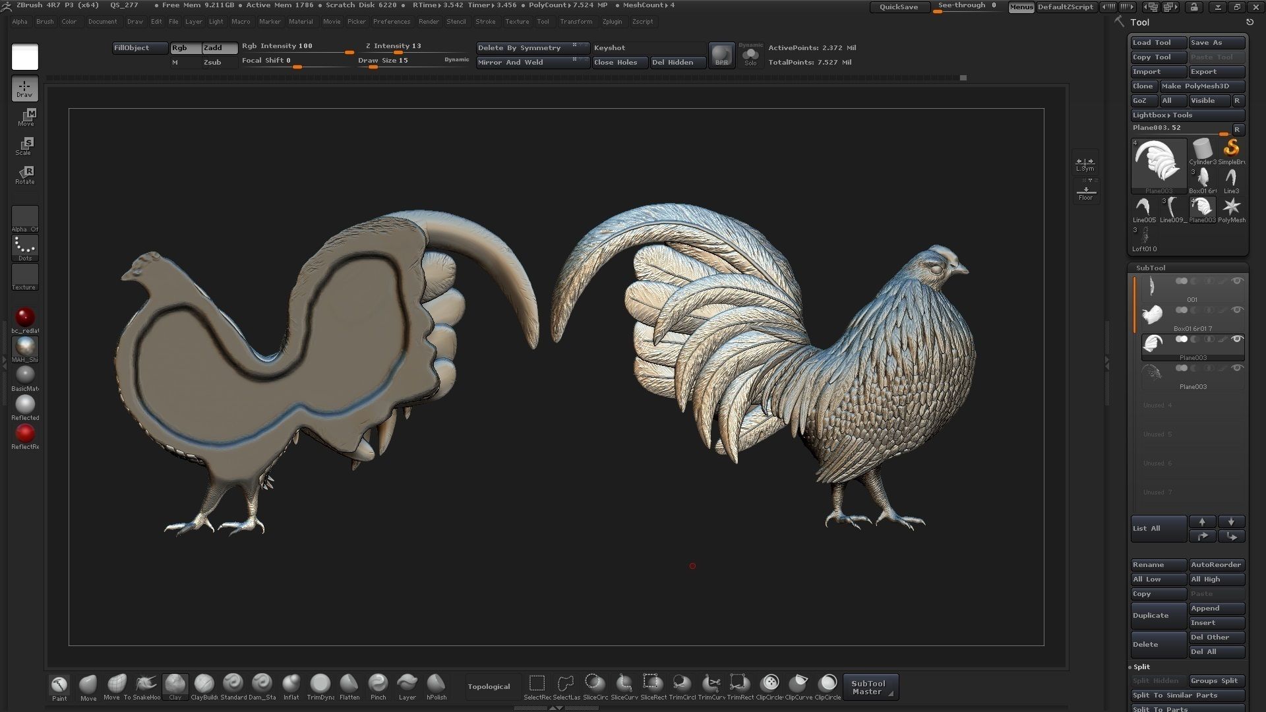Choose the SelectLasso selection brush

(x=566, y=687)
